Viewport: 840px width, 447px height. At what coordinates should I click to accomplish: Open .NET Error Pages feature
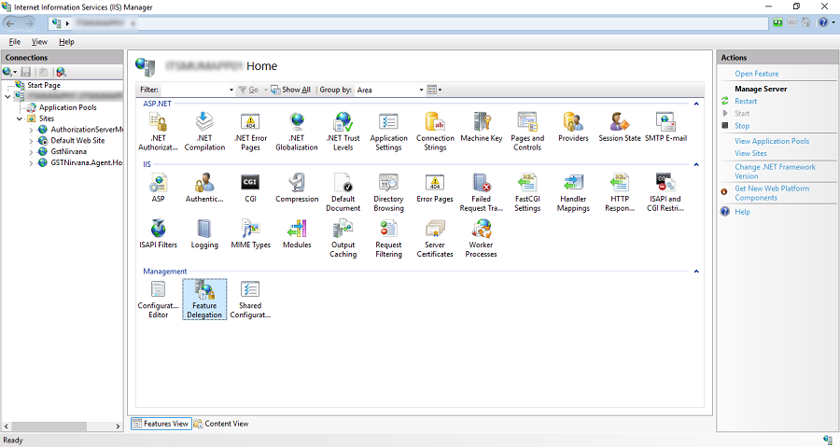point(250,132)
